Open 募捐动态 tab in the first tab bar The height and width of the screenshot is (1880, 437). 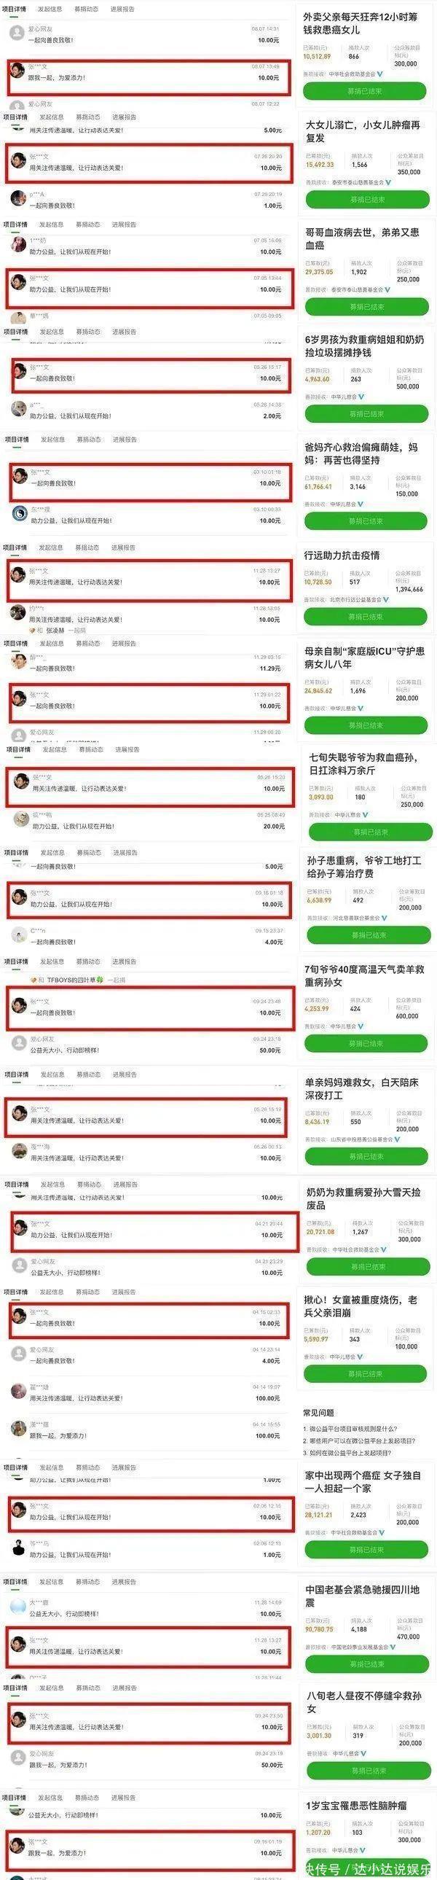(87, 9)
